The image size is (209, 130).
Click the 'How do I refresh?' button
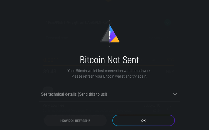pos(75,121)
